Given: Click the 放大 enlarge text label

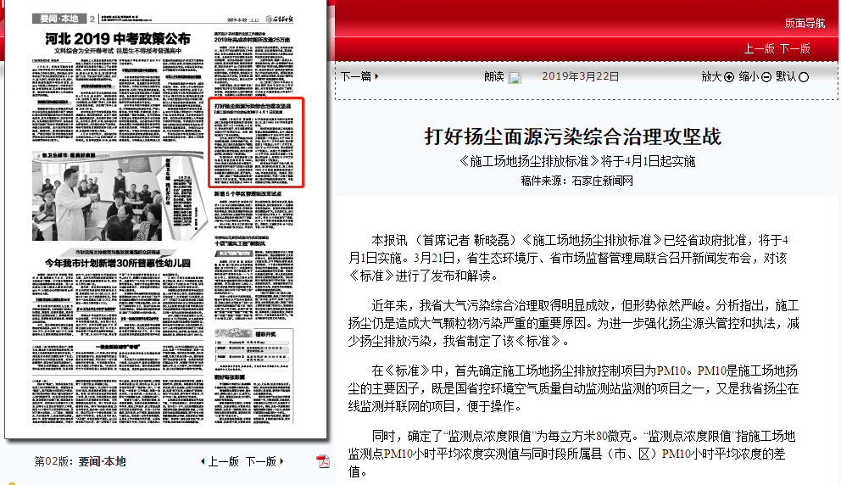Looking at the screenshot, I should pyautogui.click(x=710, y=76).
